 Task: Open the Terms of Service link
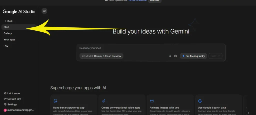137,1
